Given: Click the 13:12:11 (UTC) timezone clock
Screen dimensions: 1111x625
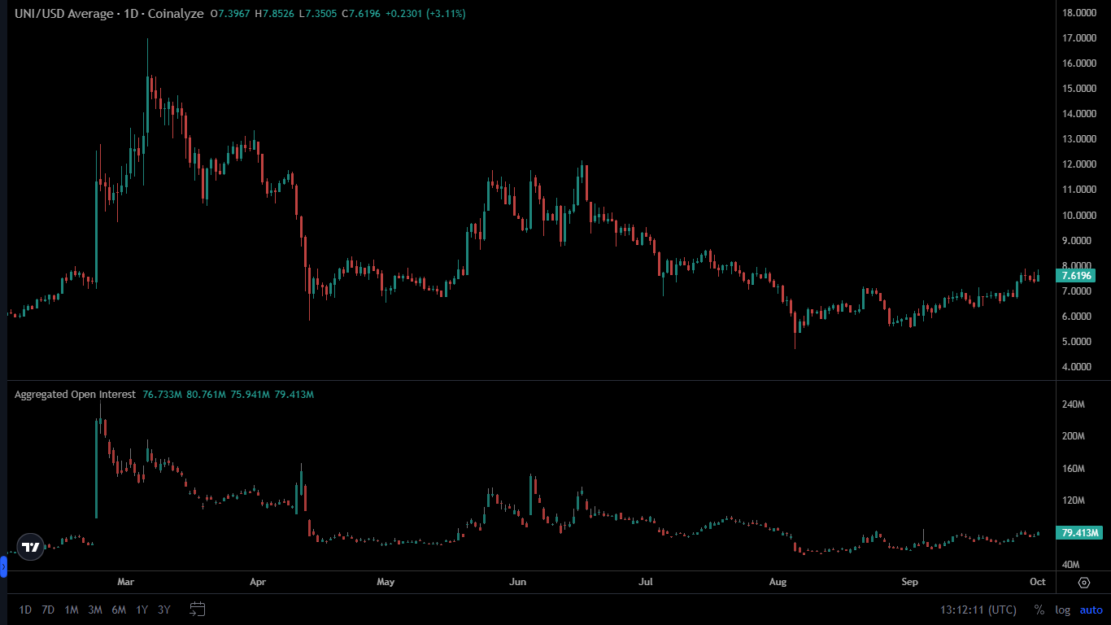Looking at the screenshot, I should tap(978, 610).
